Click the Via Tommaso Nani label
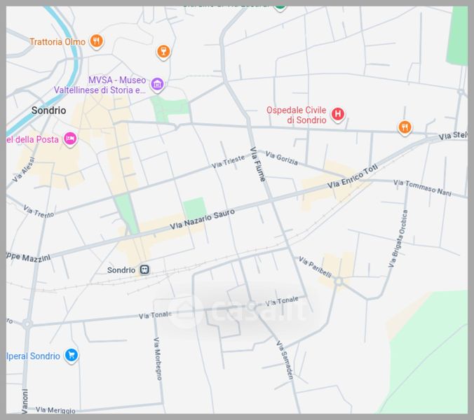 (x=421, y=187)
